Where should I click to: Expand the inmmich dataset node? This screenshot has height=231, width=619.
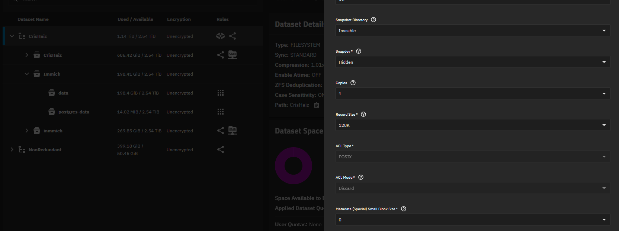pyautogui.click(x=27, y=131)
